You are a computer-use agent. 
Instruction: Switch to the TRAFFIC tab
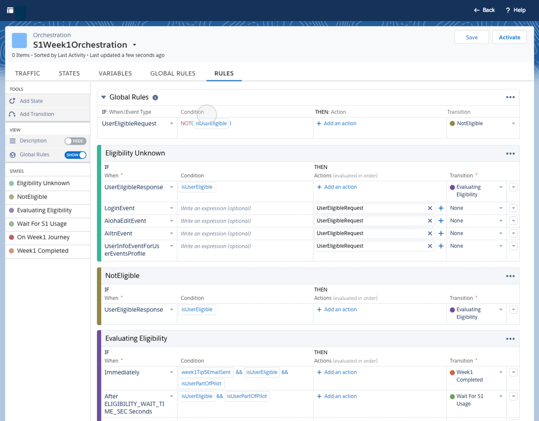(28, 73)
